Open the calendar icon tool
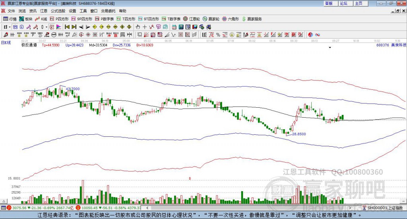Image resolution: width=407 pixels, height=219 pixels. (x=174, y=27)
